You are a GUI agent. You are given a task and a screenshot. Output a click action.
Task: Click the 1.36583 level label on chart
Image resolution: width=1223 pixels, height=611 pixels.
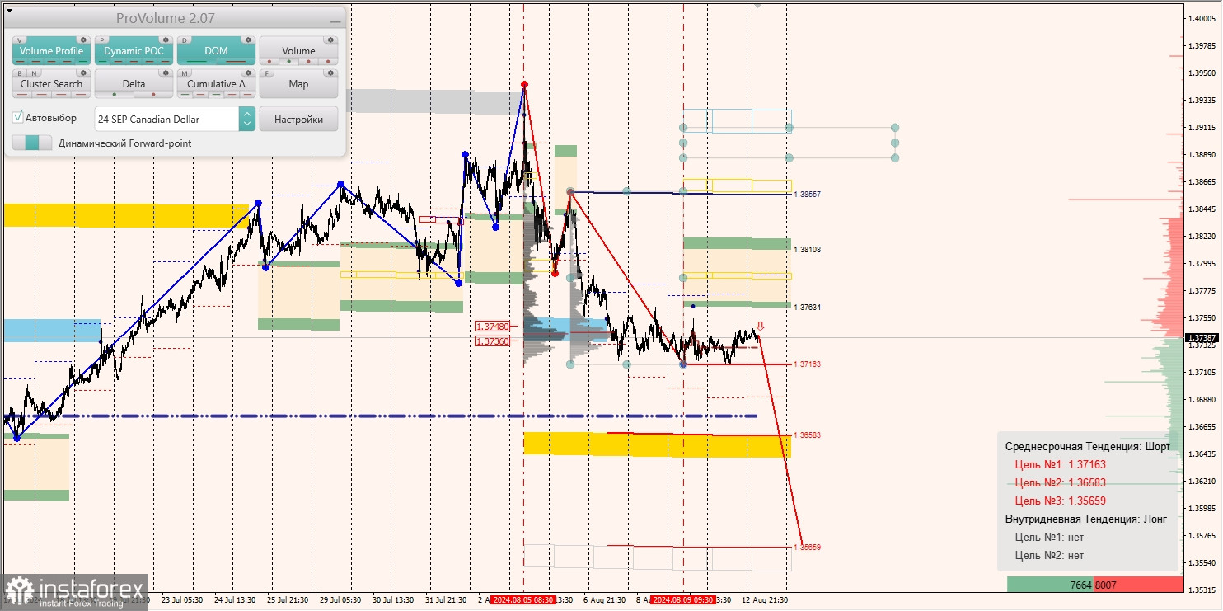click(x=808, y=435)
